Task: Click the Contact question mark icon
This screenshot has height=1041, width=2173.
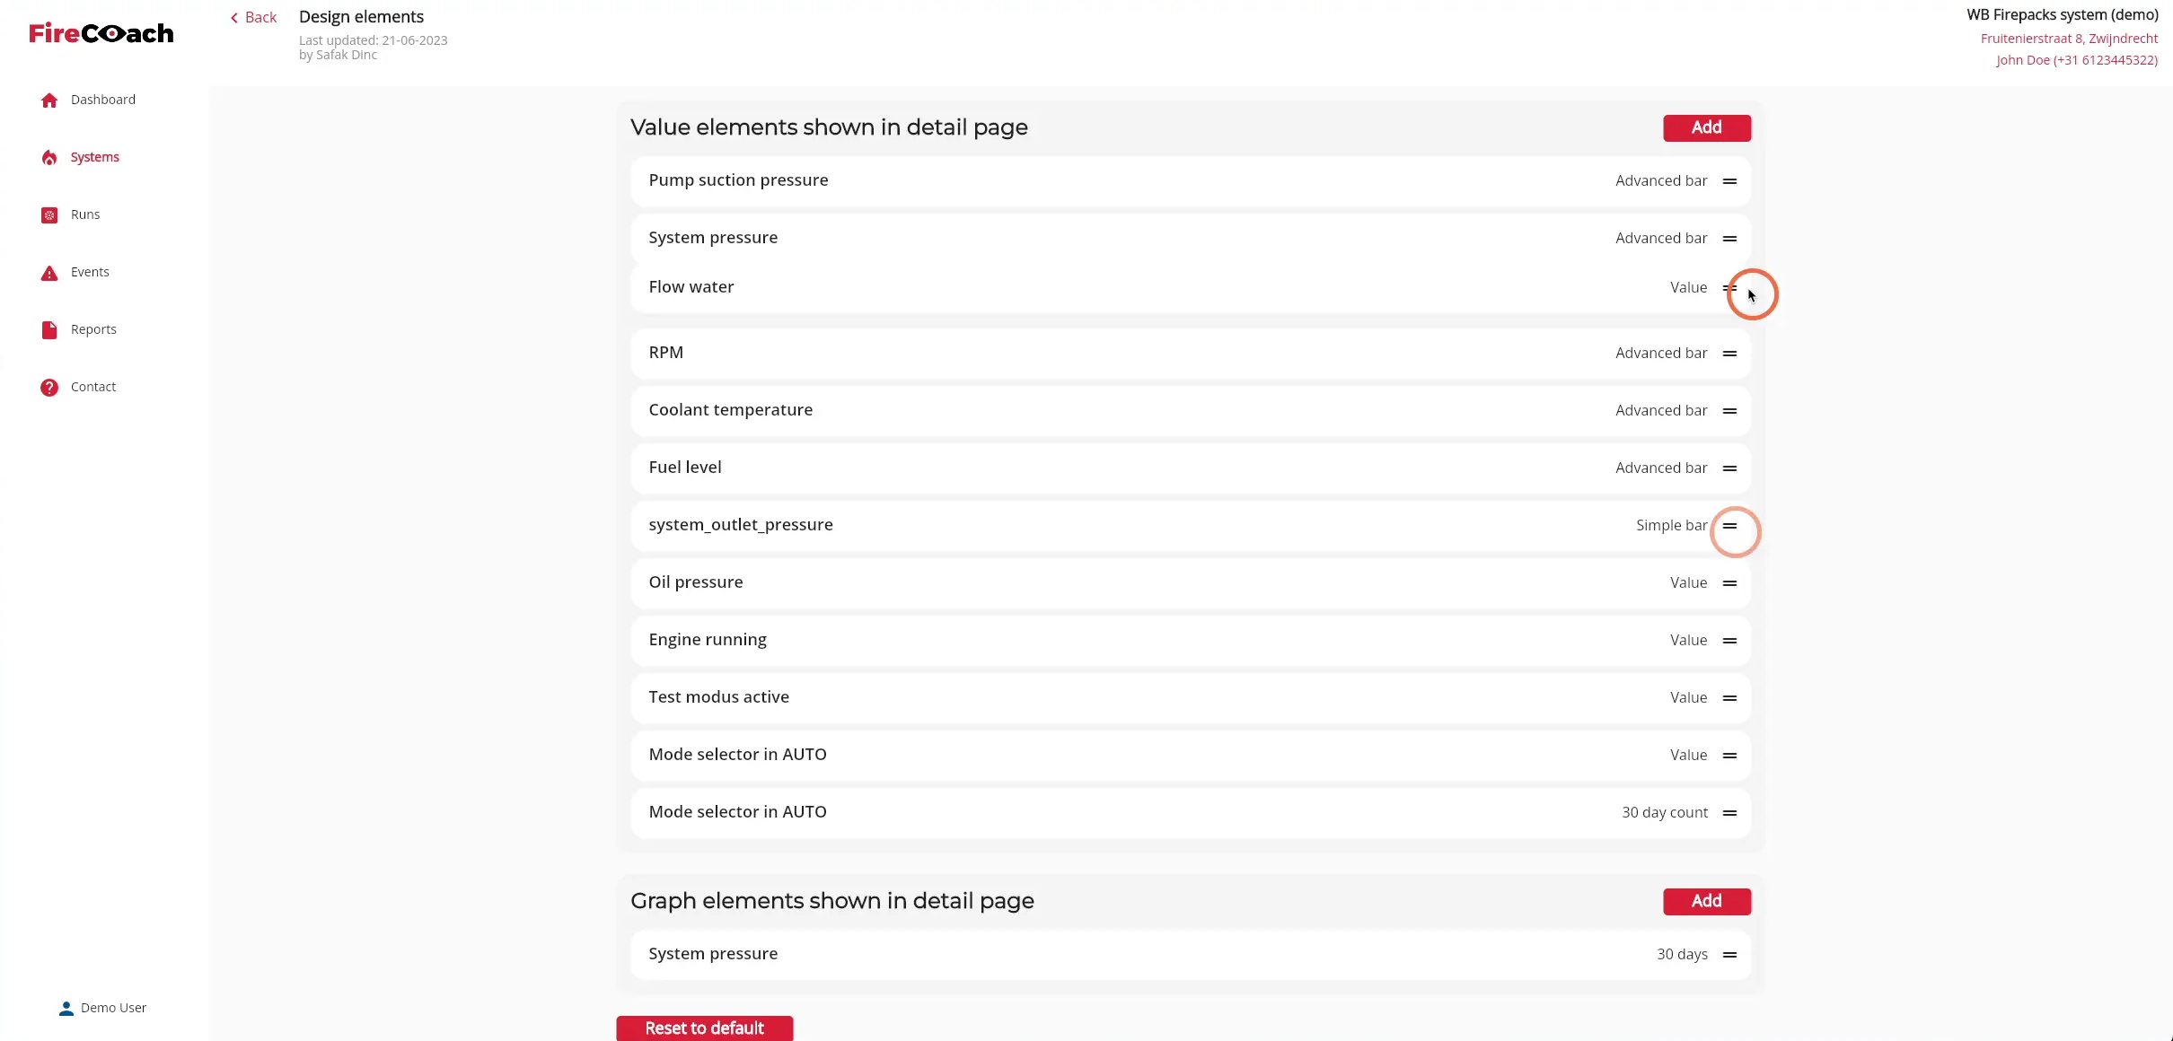Action: [x=49, y=387]
